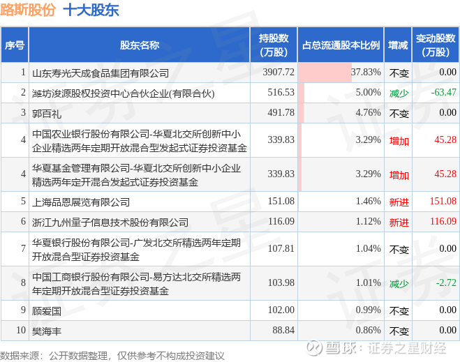Select the 占总流通股本比例 column header

coord(341,45)
